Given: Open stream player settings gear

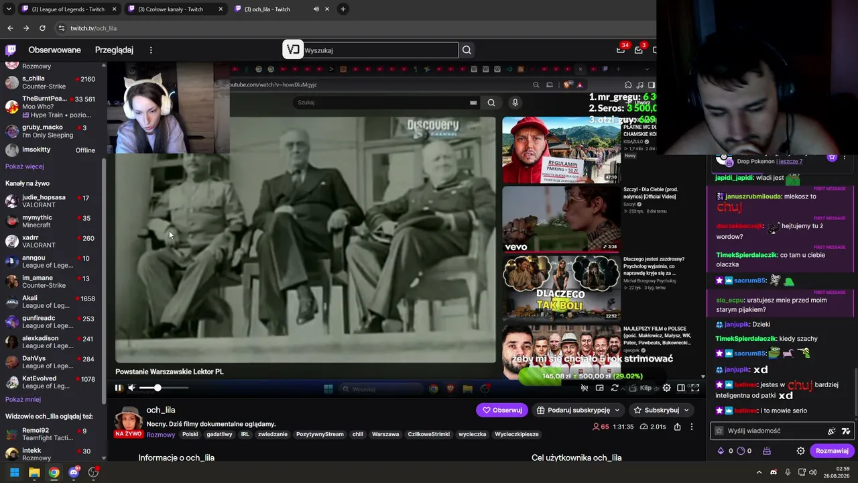Looking at the screenshot, I should click(x=667, y=388).
